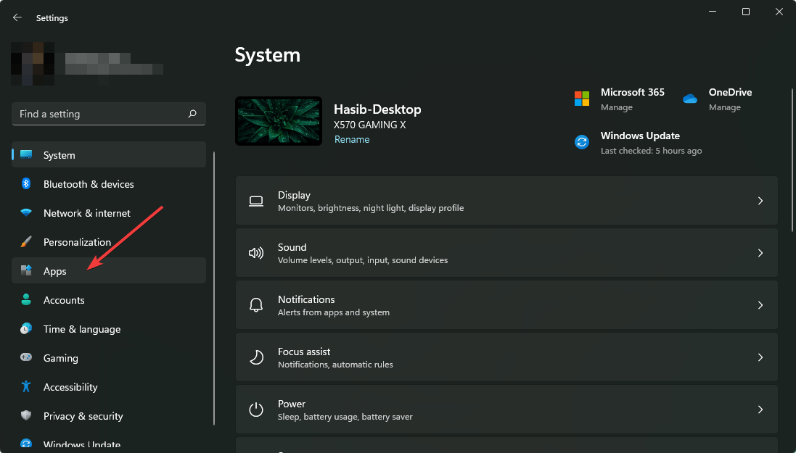Click the back arrow at top left
The height and width of the screenshot is (453, 796).
[x=17, y=17]
